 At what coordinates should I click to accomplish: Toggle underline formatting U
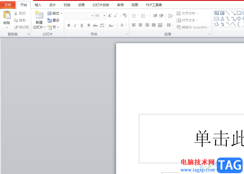(82, 25)
